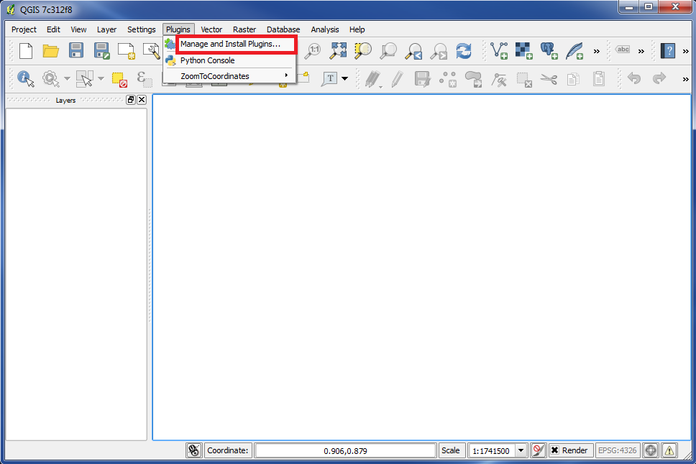Click the Coordinate input field
The height and width of the screenshot is (464, 696).
[x=345, y=450]
